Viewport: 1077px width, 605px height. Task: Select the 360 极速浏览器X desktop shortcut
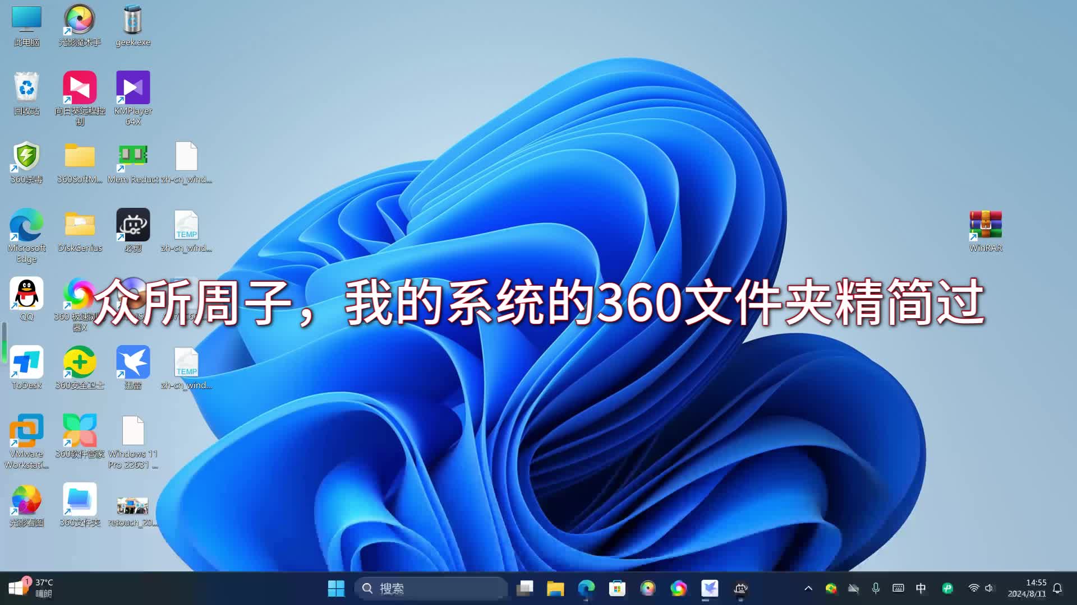coord(79,305)
